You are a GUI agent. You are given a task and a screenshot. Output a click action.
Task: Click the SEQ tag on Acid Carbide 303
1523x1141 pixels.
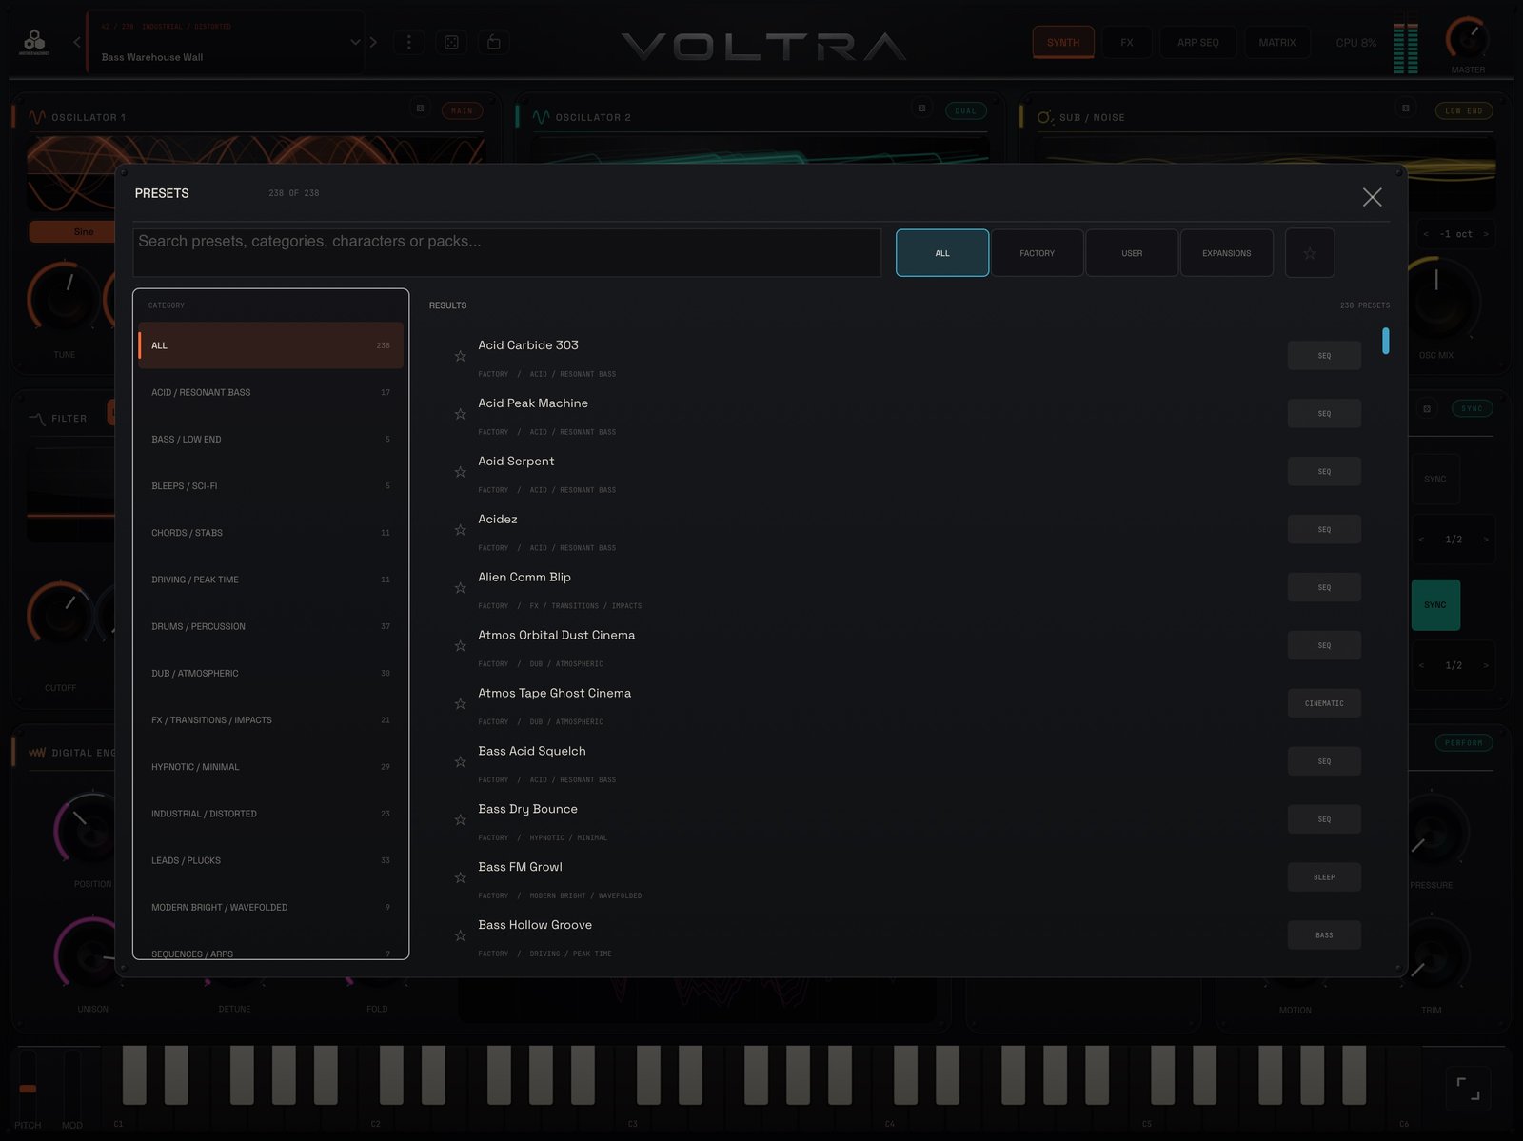tap(1324, 356)
